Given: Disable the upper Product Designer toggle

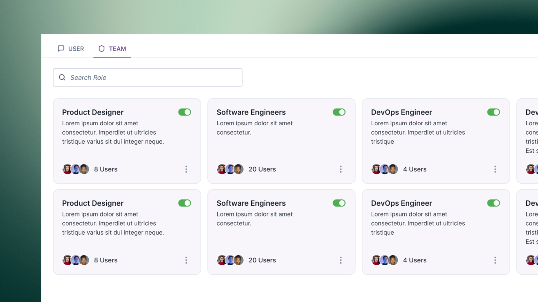Looking at the screenshot, I should 185,112.
